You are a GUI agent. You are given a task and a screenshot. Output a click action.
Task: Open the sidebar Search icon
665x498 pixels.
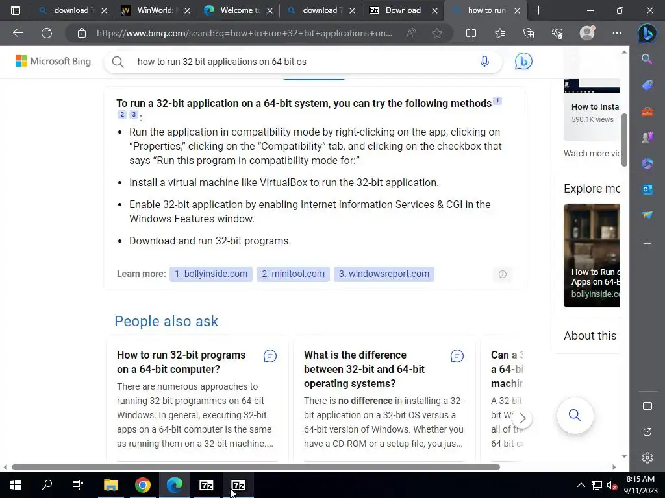tap(647, 59)
